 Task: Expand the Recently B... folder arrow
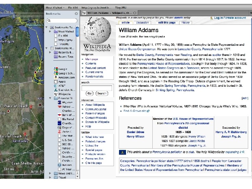(x=50, y=52)
